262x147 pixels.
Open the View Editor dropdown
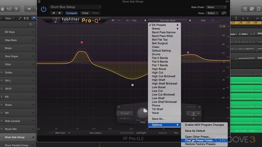[x=212, y=13]
